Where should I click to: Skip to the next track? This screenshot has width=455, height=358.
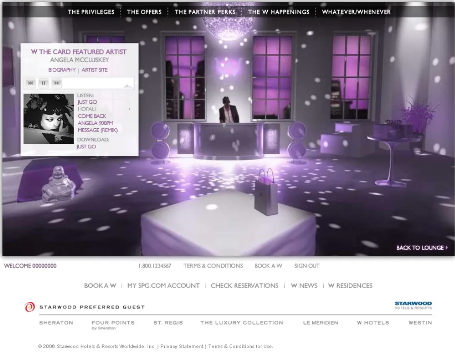pos(56,83)
